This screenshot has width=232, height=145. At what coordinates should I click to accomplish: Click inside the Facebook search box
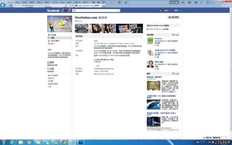coord(95,11)
